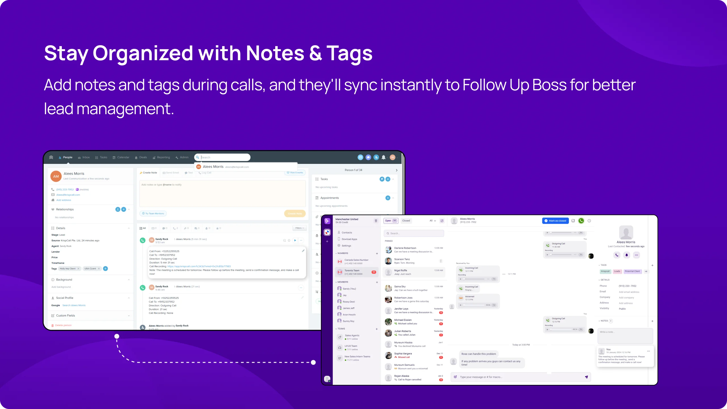Click the Try Team Mentions button
The width and height of the screenshot is (727, 409).
[x=153, y=214]
